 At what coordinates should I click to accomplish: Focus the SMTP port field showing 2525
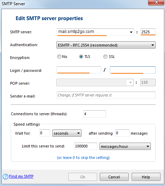point(148,32)
